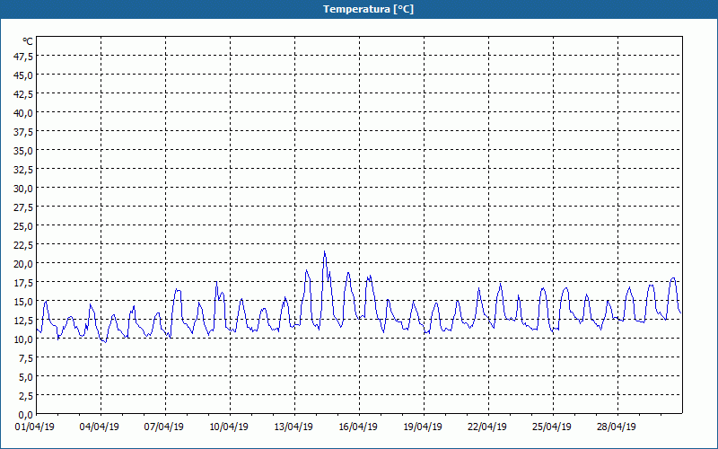718x449 pixels.
Task: Select the 7,5 y-axis value
Action: click(x=26, y=358)
